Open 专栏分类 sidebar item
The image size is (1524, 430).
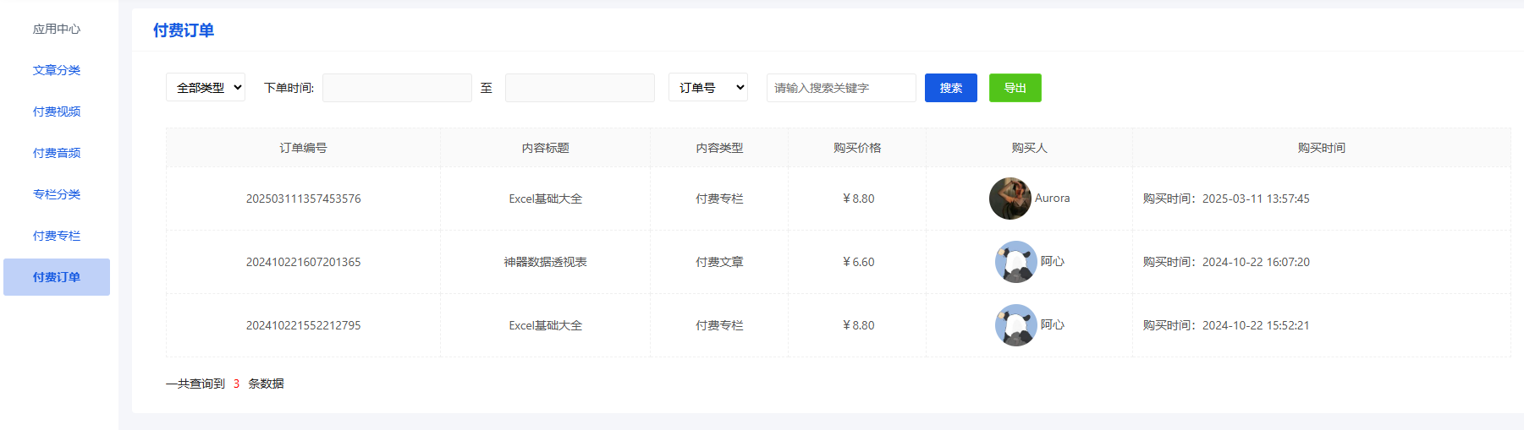pos(57,194)
